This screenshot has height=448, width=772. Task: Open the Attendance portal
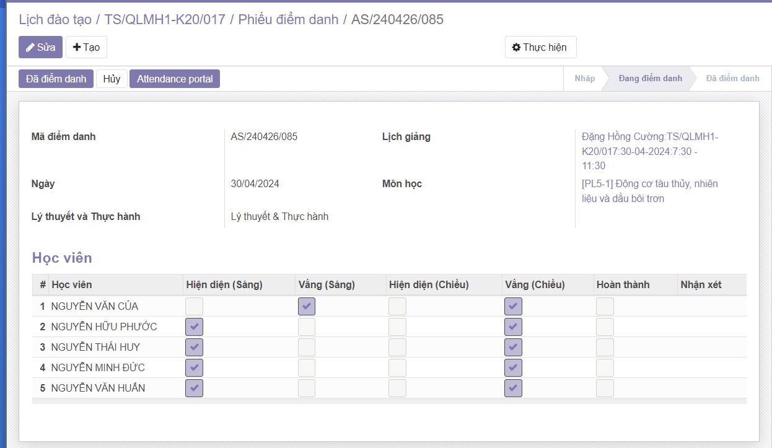(175, 79)
